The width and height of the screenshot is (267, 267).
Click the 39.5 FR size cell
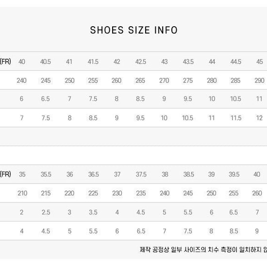click(234, 174)
